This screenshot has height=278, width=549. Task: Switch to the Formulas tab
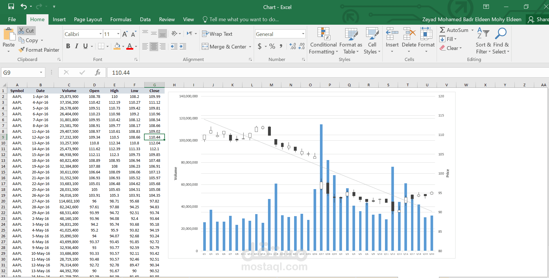(121, 19)
